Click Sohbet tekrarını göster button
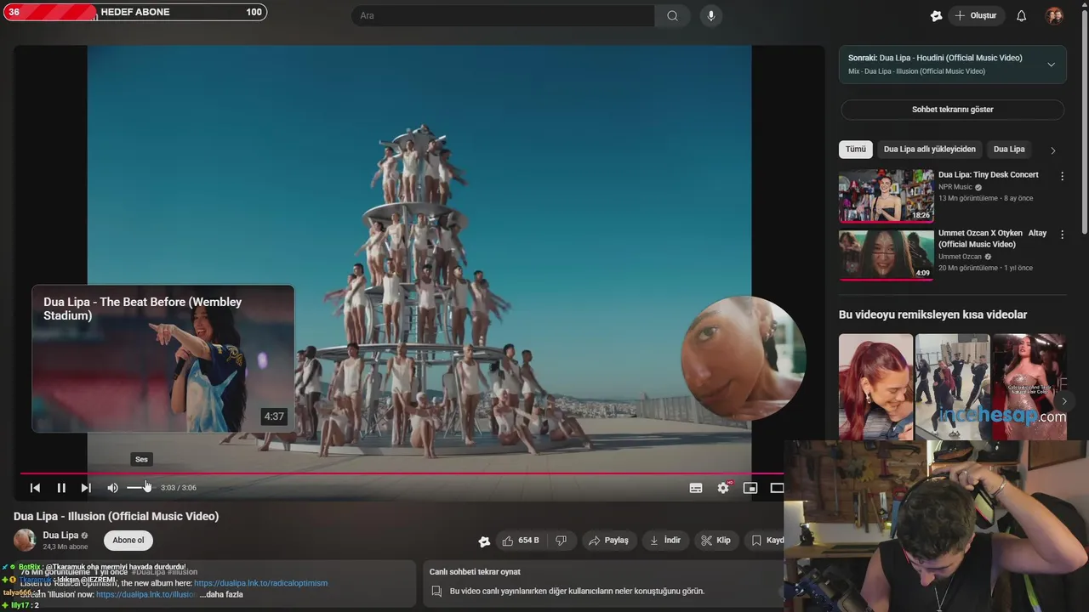1089x612 pixels. pos(952,110)
